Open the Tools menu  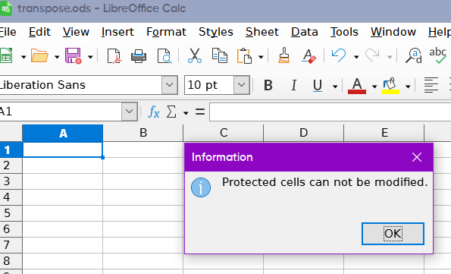tap(344, 32)
